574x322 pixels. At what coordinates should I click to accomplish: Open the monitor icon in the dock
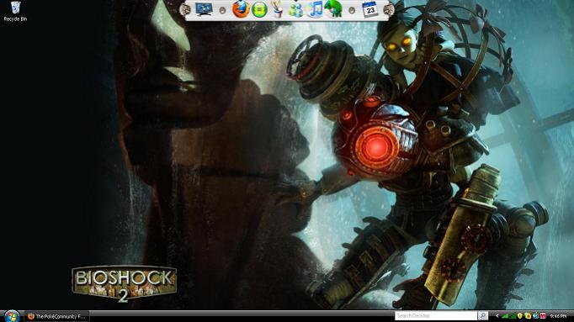point(204,9)
